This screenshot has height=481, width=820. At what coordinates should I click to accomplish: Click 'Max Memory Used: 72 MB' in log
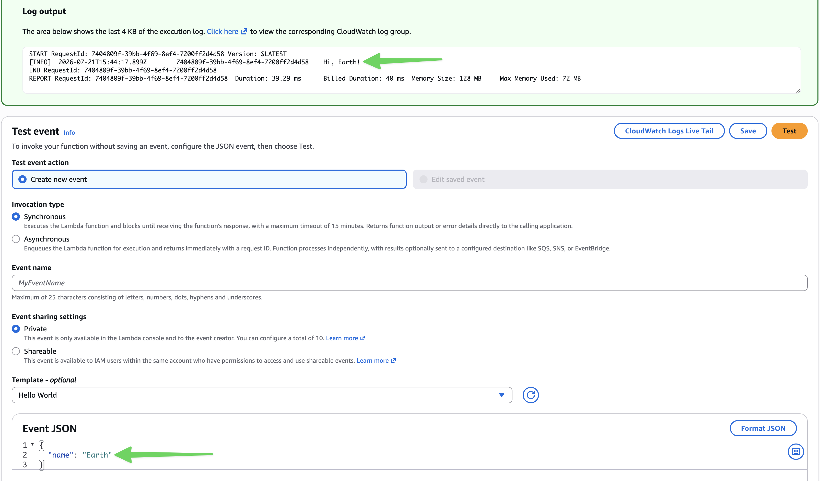click(x=540, y=78)
